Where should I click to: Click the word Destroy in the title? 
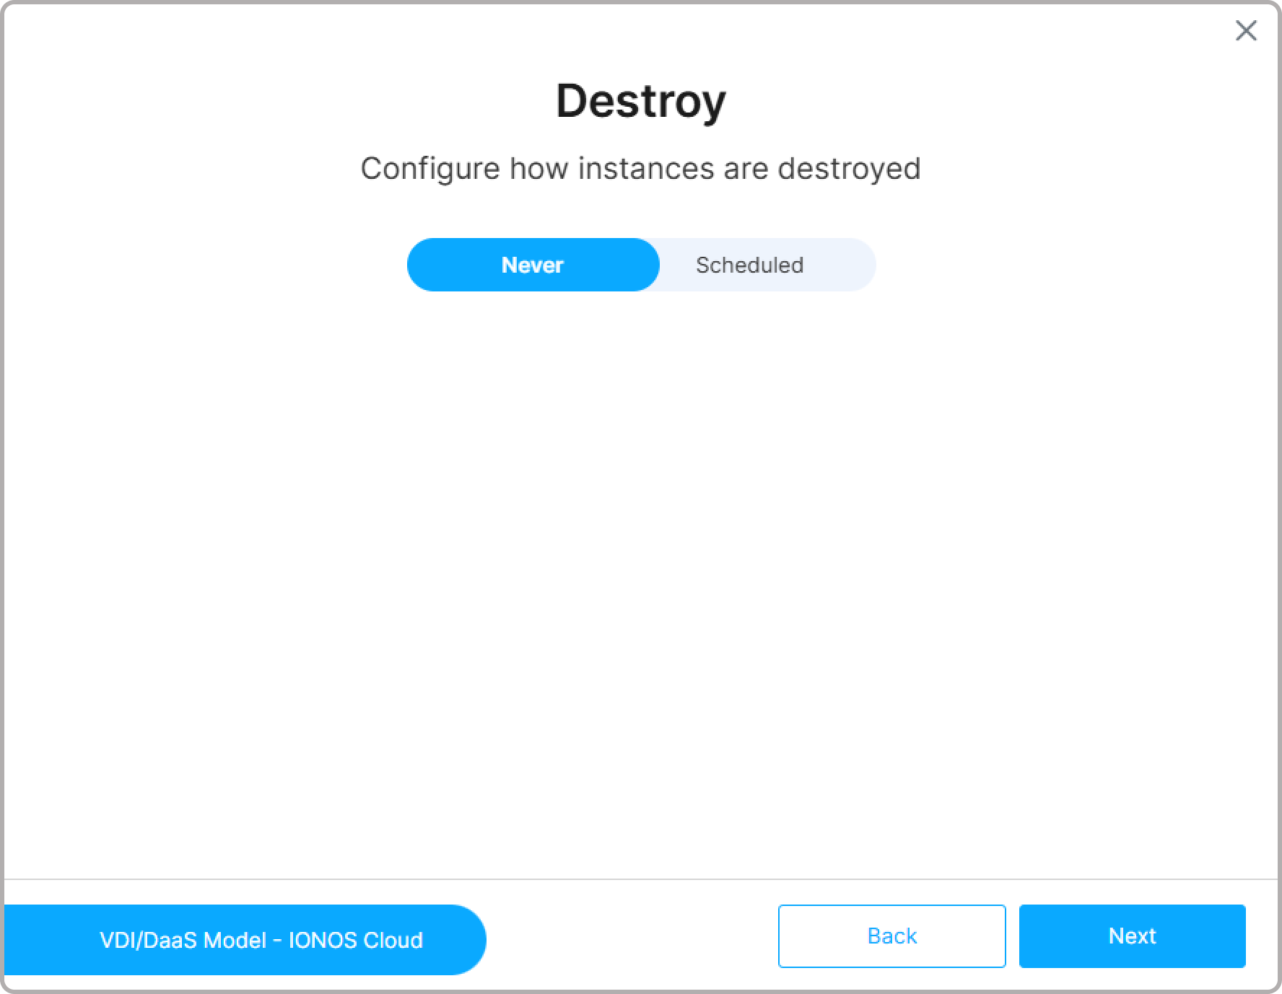click(x=640, y=100)
